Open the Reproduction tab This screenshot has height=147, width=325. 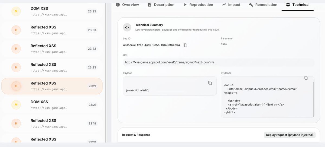(x=198, y=5)
